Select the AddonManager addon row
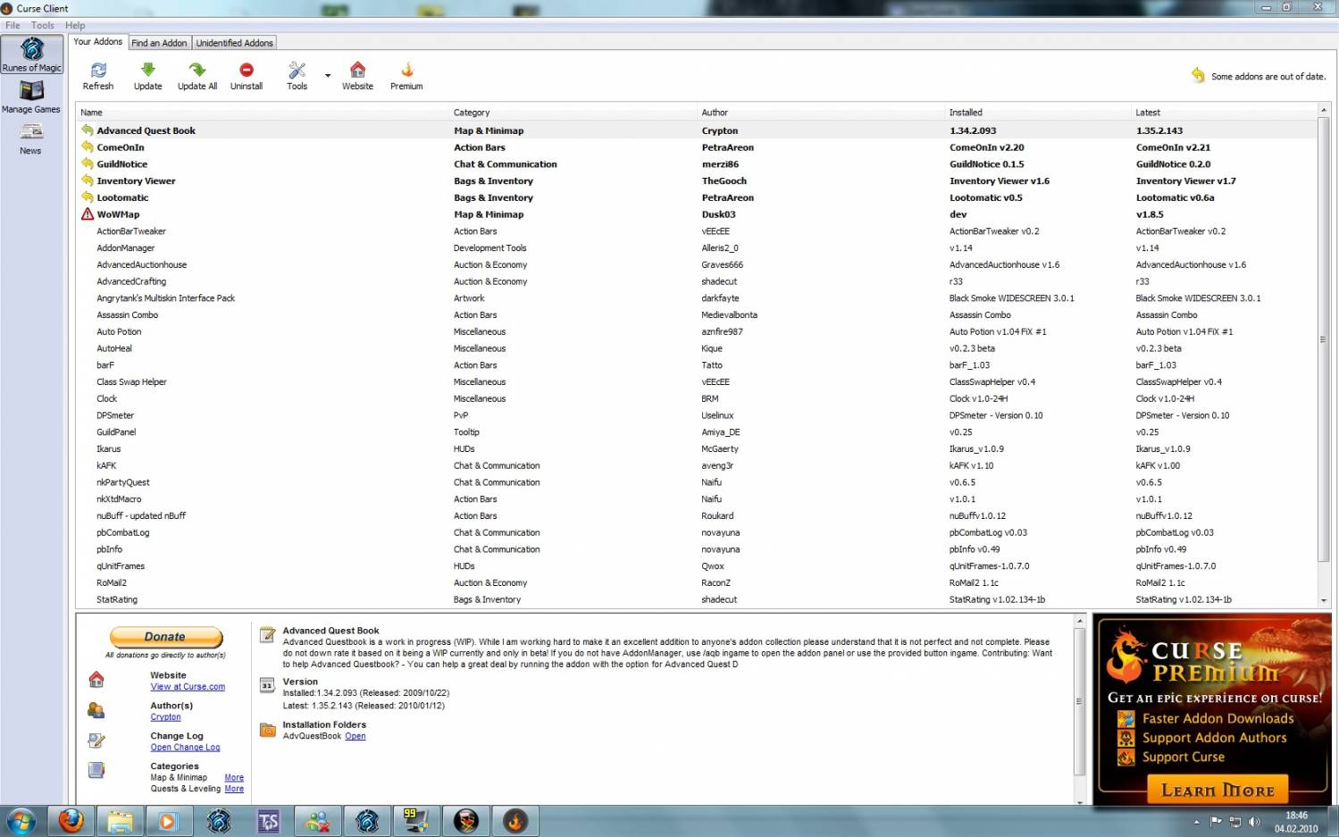 (697, 248)
